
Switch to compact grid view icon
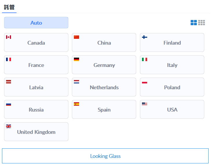(x=201, y=23)
